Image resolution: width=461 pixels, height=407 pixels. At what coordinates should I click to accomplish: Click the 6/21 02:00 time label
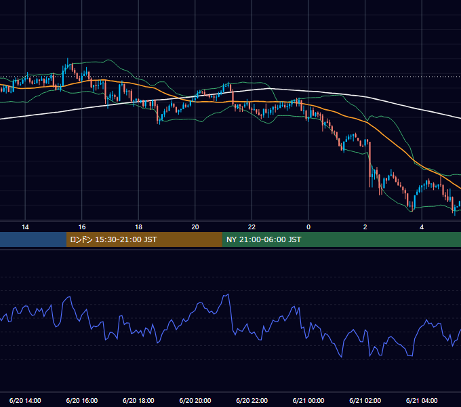click(365, 400)
